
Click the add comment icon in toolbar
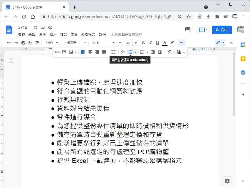click(x=64, y=52)
